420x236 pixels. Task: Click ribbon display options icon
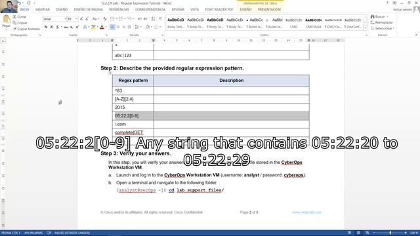click(x=394, y=3)
